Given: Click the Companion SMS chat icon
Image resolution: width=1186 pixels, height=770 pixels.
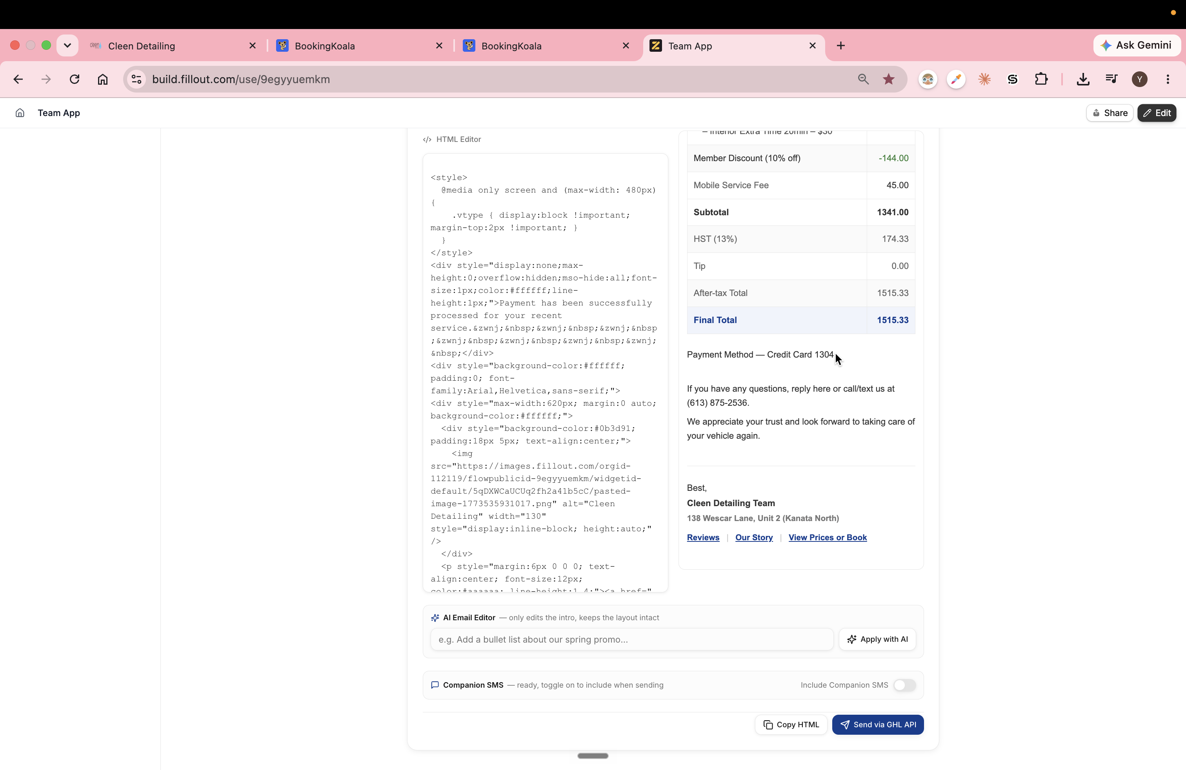Looking at the screenshot, I should click(435, 685).
